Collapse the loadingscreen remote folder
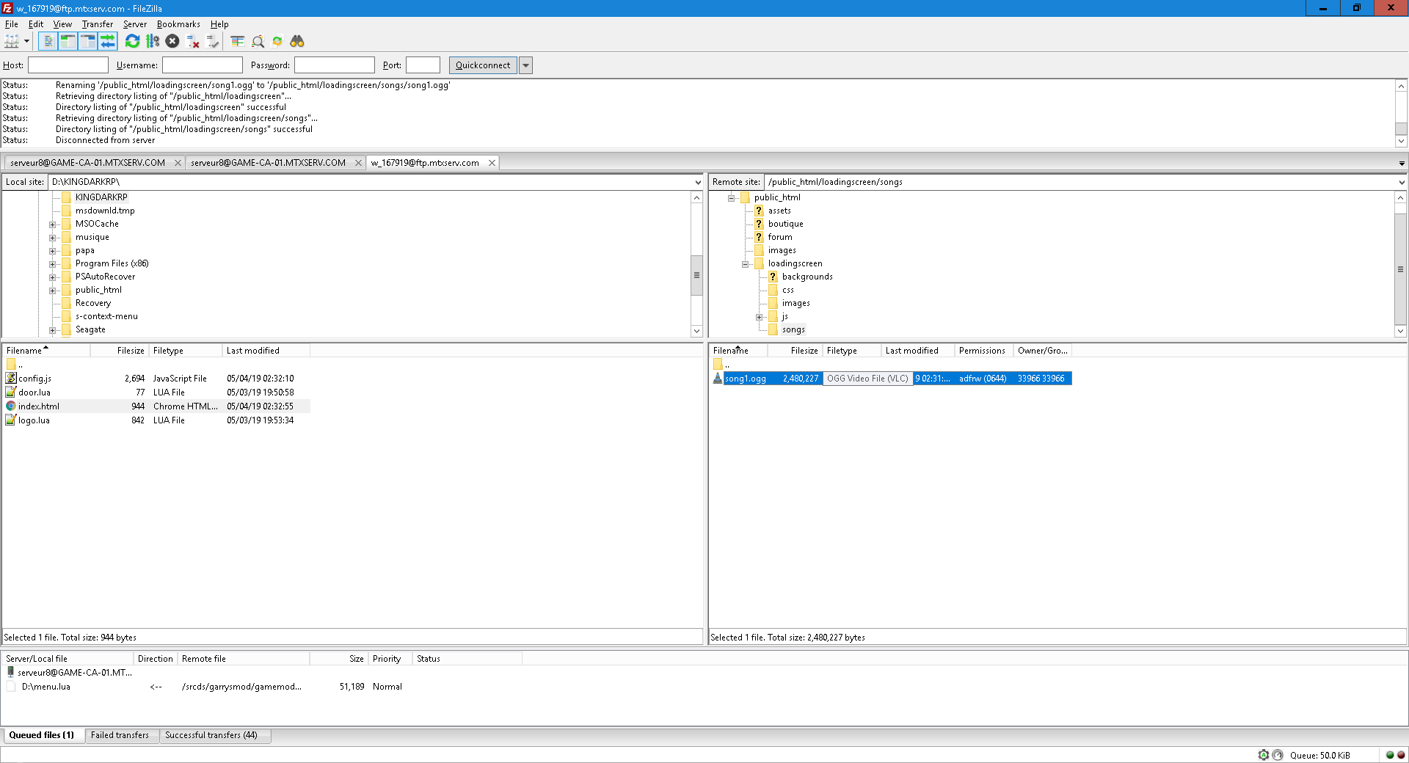The image size is (1409, 763). point(745,264)
